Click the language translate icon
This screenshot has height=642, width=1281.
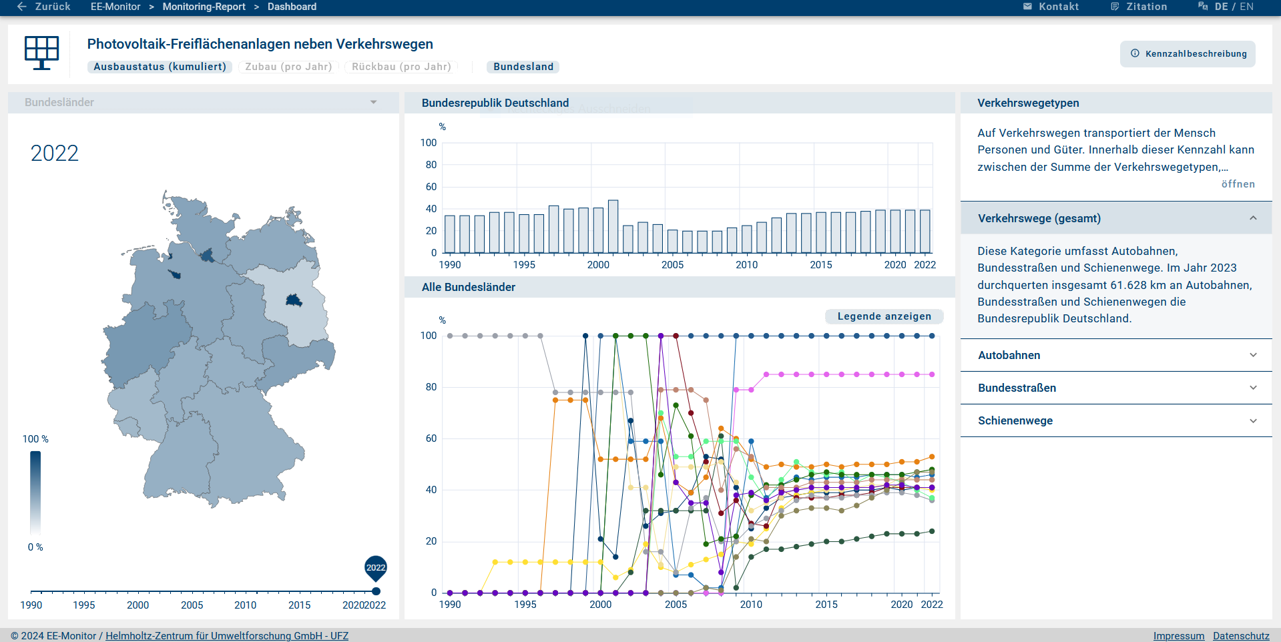[x=1203, y=7]
